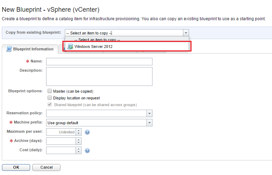
Task: Decrease Cost (daily) with down arrow
Action: [79, 152]
